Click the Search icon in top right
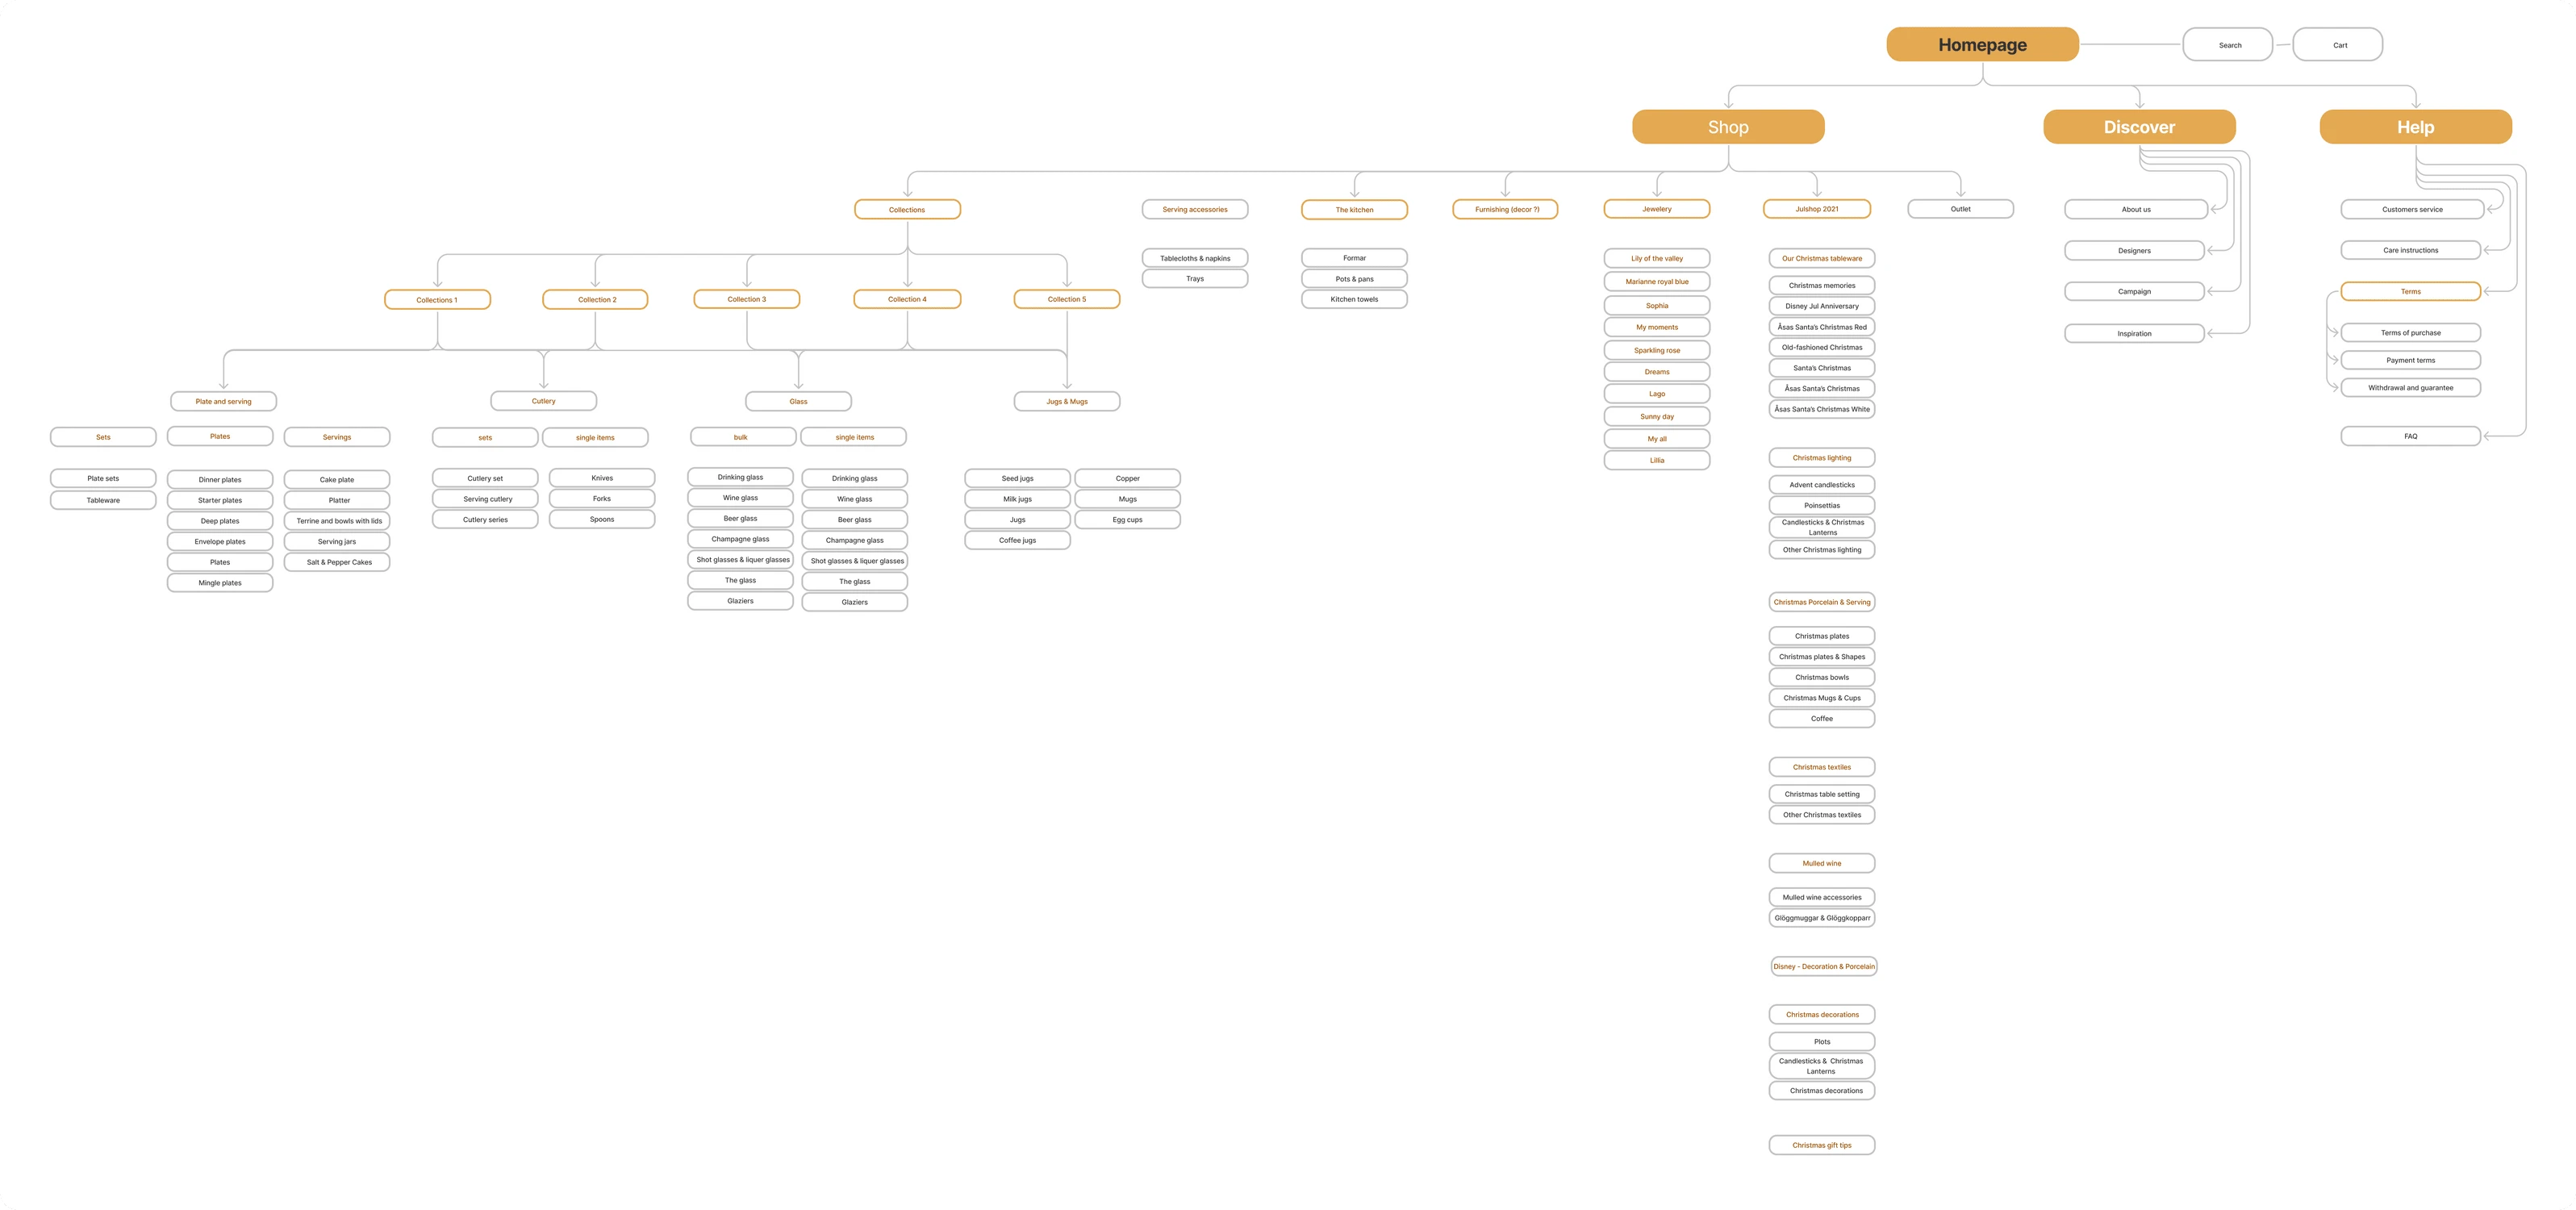Image resolution: width=2576 pixels, height=1210 pixels. 2229,44
